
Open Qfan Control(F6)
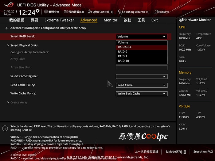click(x=103, y=12)
